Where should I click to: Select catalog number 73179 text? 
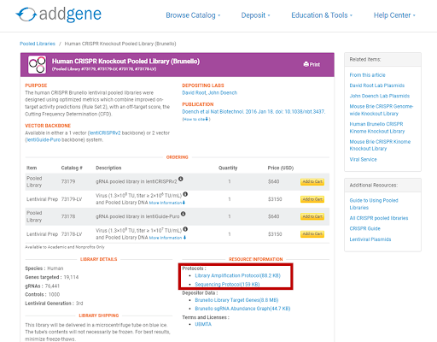pyautogui.click(x=68, y=181)
